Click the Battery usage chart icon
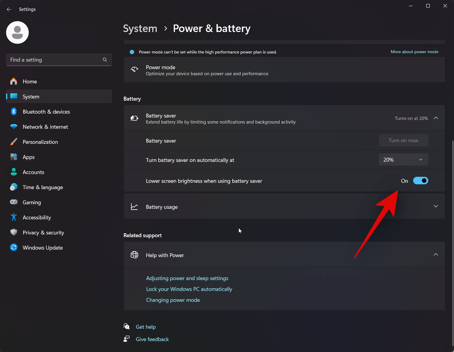 (134, 207)
